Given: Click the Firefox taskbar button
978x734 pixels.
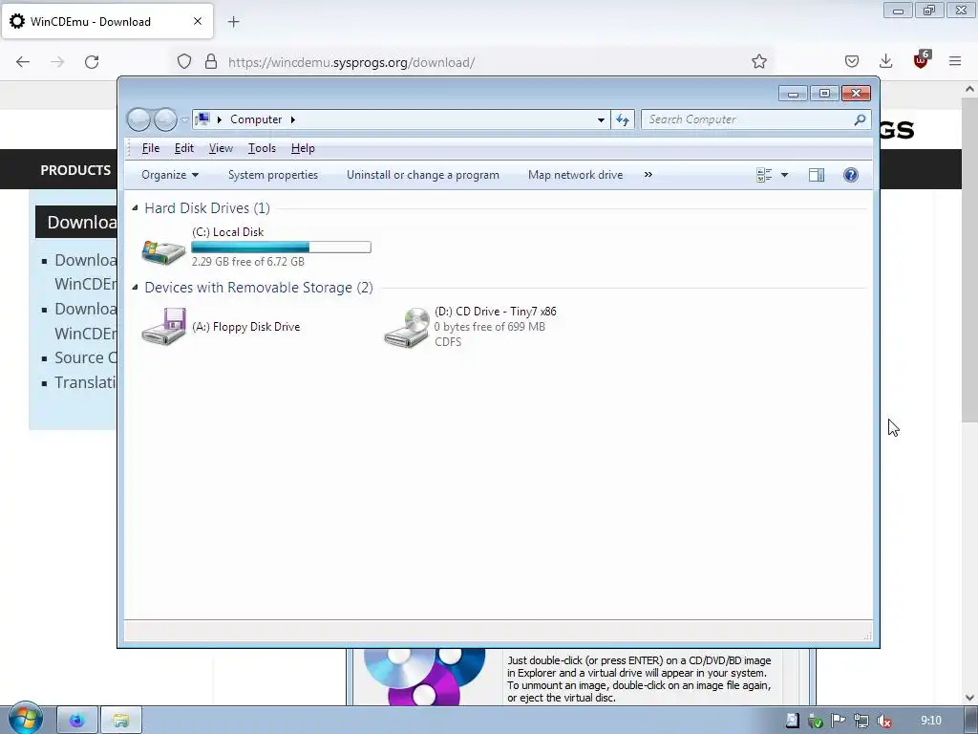Looking at the screenshot, I should (x=76, y=721).
